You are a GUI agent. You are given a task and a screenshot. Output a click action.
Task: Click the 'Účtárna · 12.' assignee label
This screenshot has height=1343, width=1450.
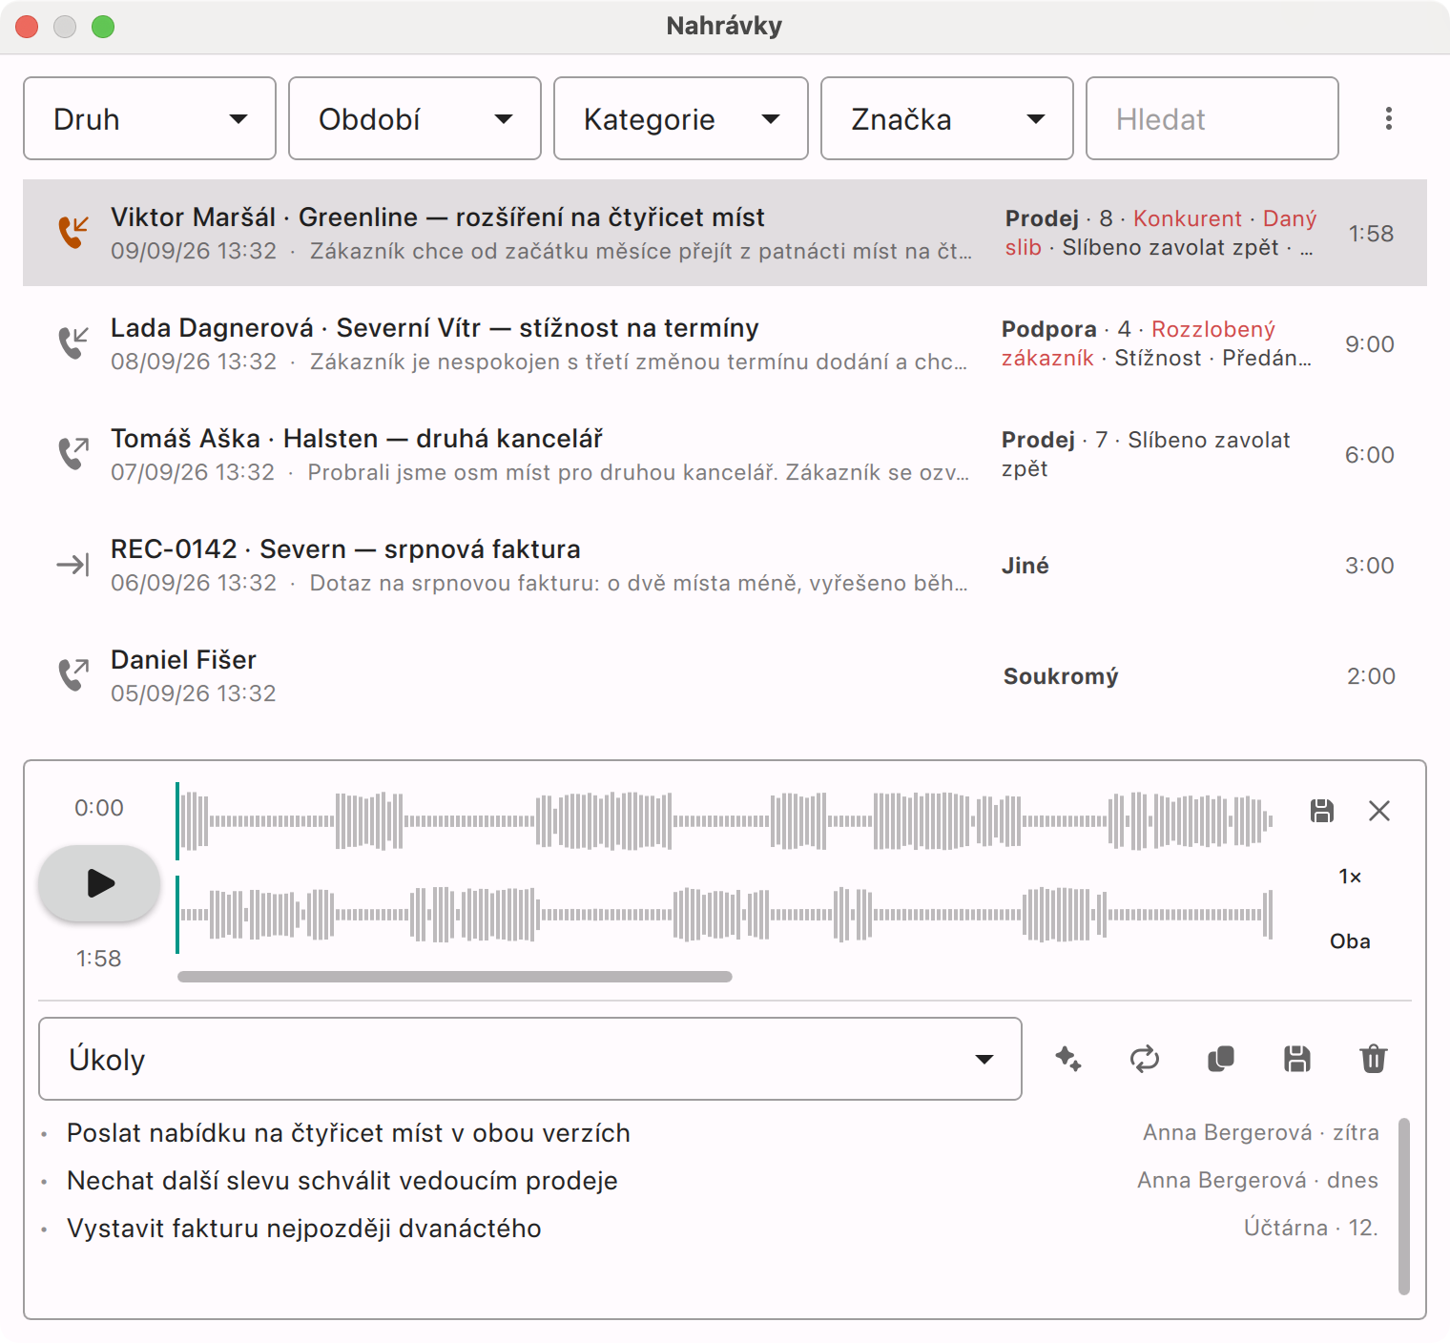[x=1312, y=1228]
